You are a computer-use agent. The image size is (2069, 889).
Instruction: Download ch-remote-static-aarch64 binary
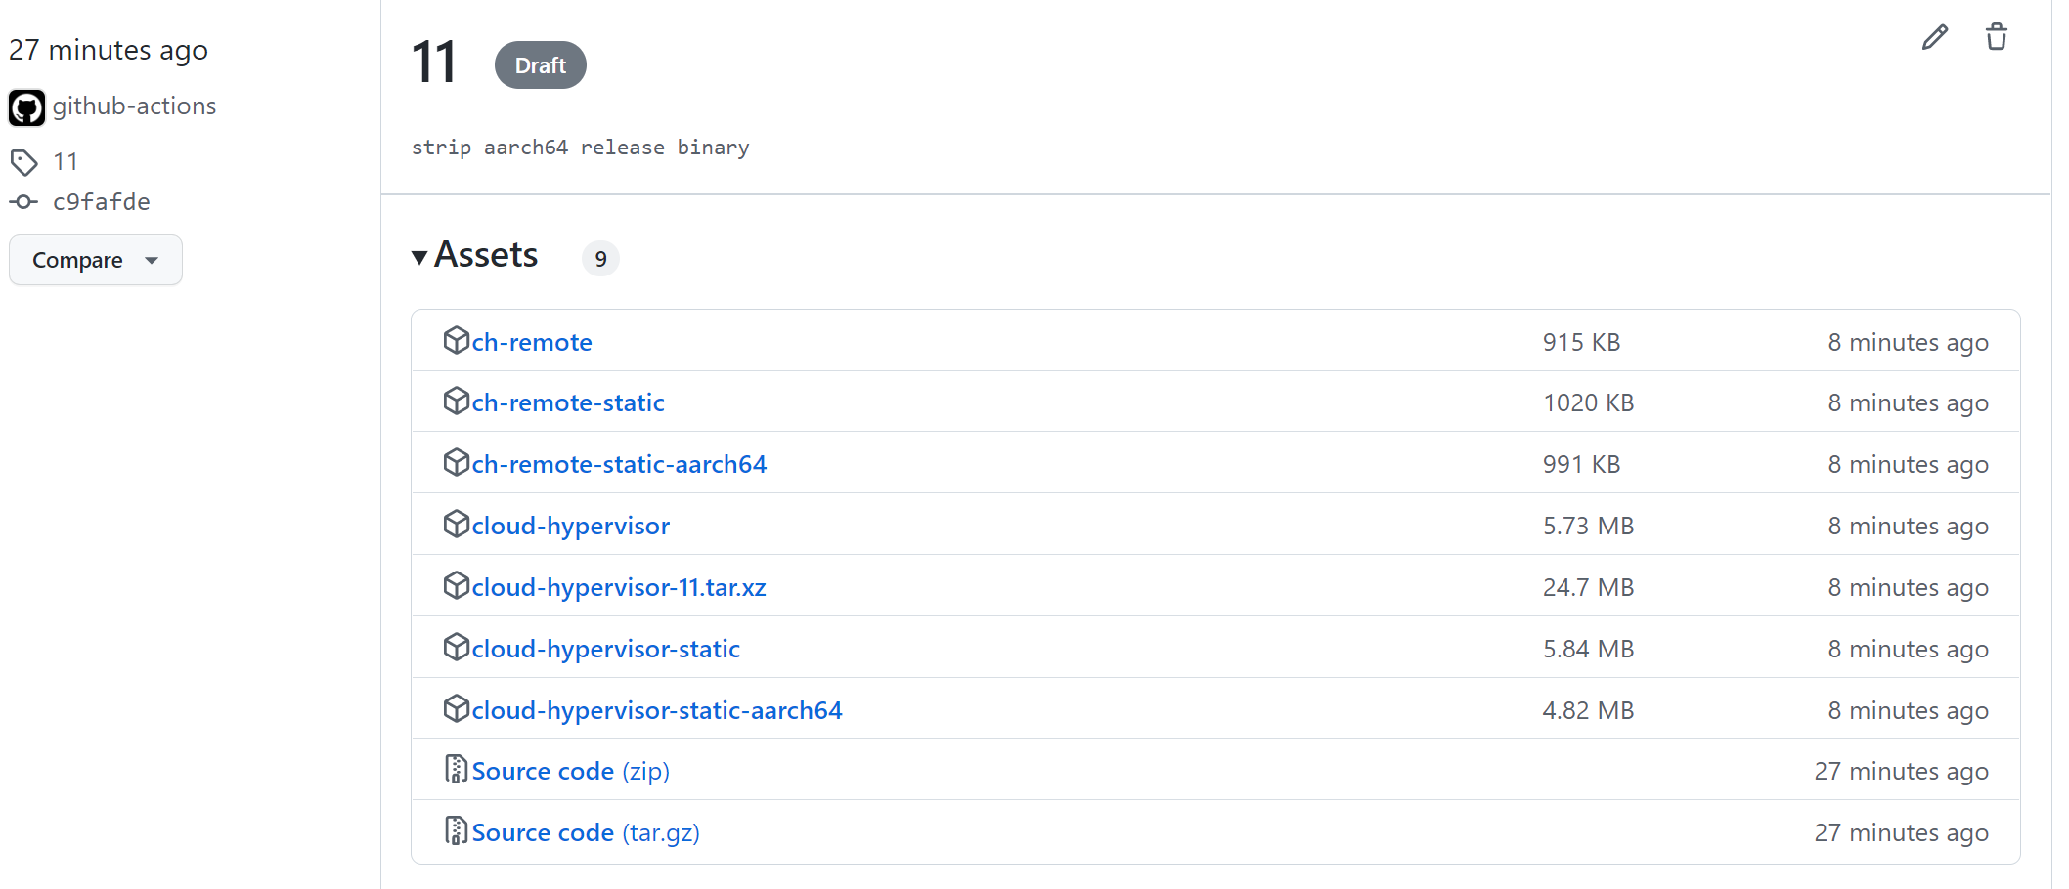point(618,463)
